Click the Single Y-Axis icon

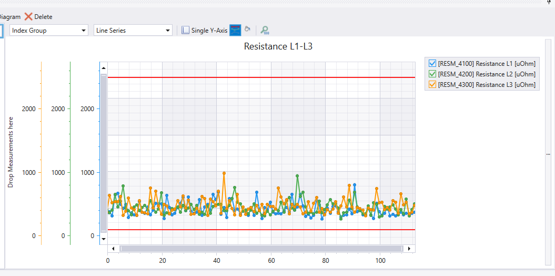pos(186,30)
